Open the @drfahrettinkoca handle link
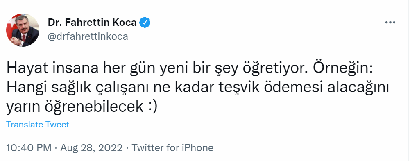 pos(88,36)
